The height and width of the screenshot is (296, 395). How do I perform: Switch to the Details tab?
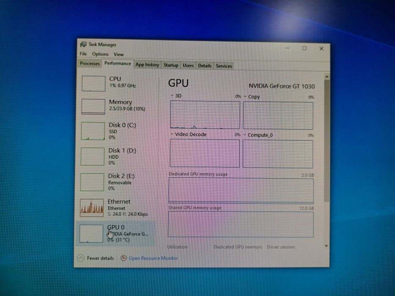tap(204, 66)
